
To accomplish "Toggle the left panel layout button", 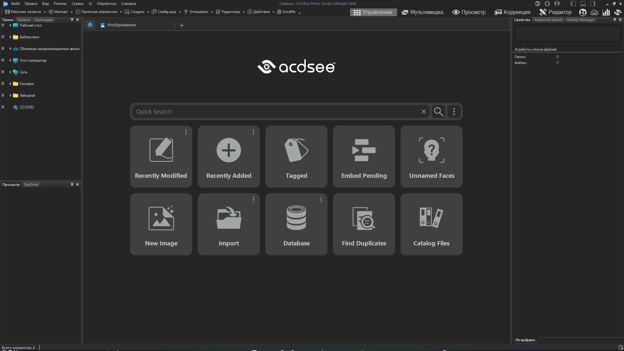I will click(573, 4).
